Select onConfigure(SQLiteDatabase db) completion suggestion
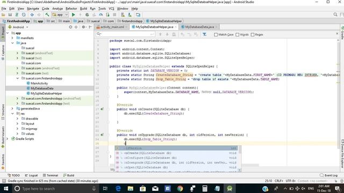 177,158
